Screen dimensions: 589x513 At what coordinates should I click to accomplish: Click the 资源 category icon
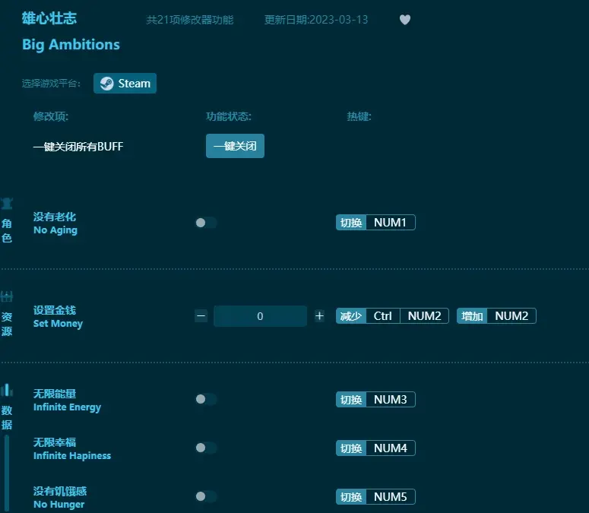point(7,296)
